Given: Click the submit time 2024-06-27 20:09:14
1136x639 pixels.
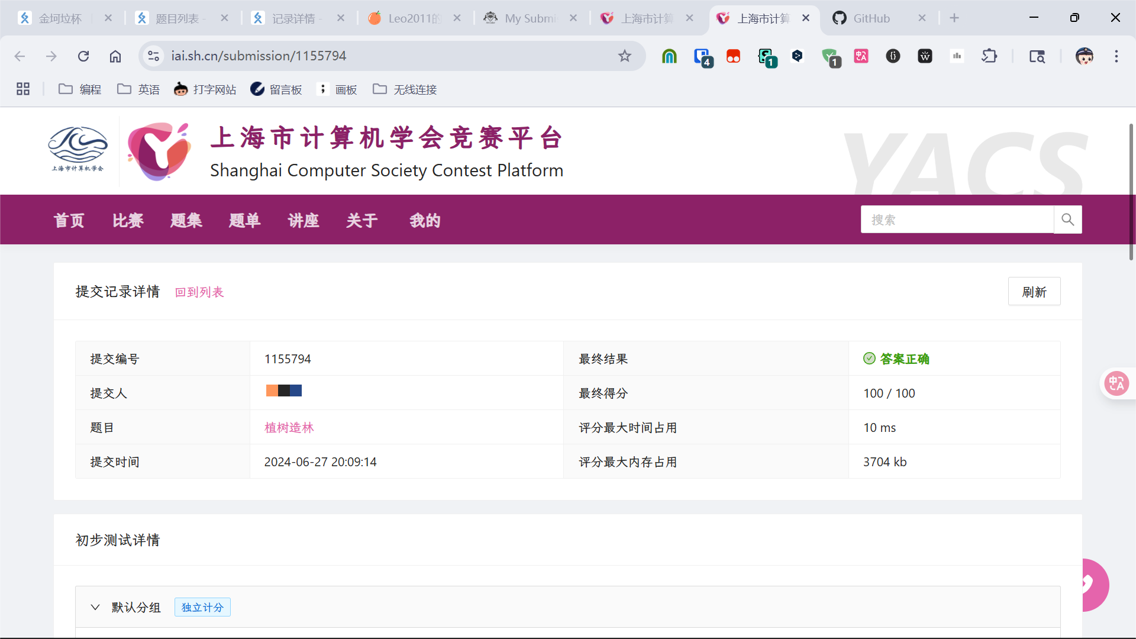Looking at the screenshot, I should coord(320,462).
